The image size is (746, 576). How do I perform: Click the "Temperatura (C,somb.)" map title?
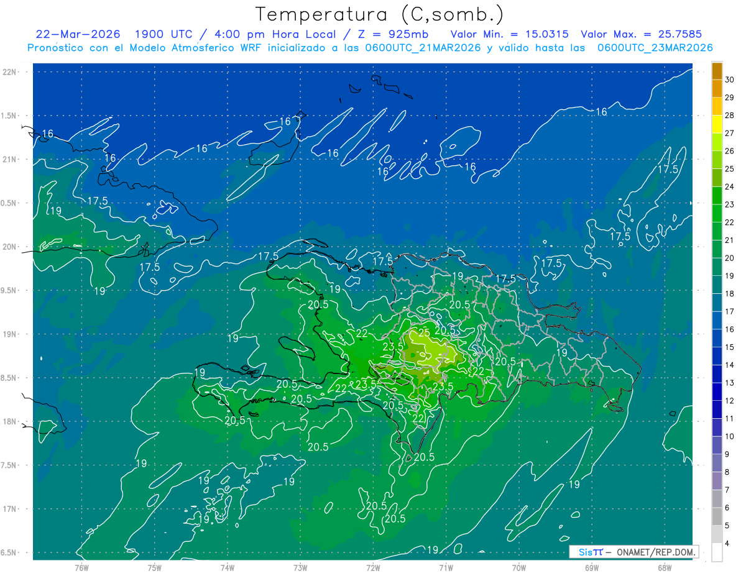coord(380,14)
